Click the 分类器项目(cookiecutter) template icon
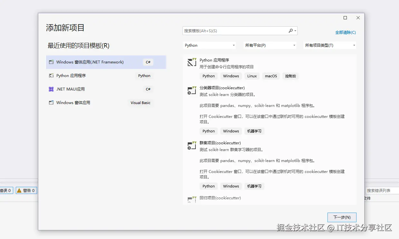The image size is (399, 239). click(x=192, y=90)
